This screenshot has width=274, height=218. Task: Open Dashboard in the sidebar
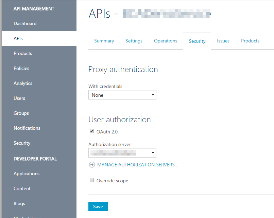[25, 23]
